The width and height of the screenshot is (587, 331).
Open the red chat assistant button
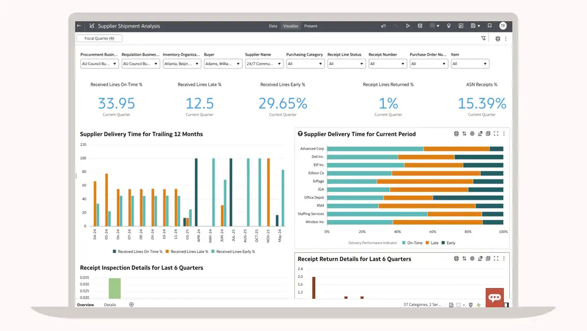(x=495, y=297)
